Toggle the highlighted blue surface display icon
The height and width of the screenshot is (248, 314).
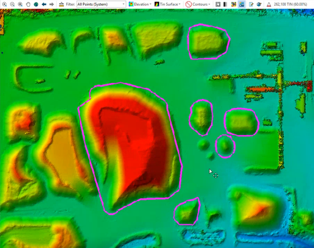[x=242, y=4]
